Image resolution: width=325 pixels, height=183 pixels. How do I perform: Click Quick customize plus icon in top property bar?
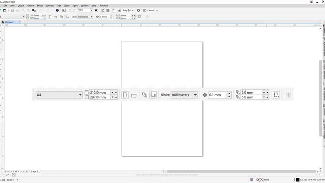(x=147, y=17)
